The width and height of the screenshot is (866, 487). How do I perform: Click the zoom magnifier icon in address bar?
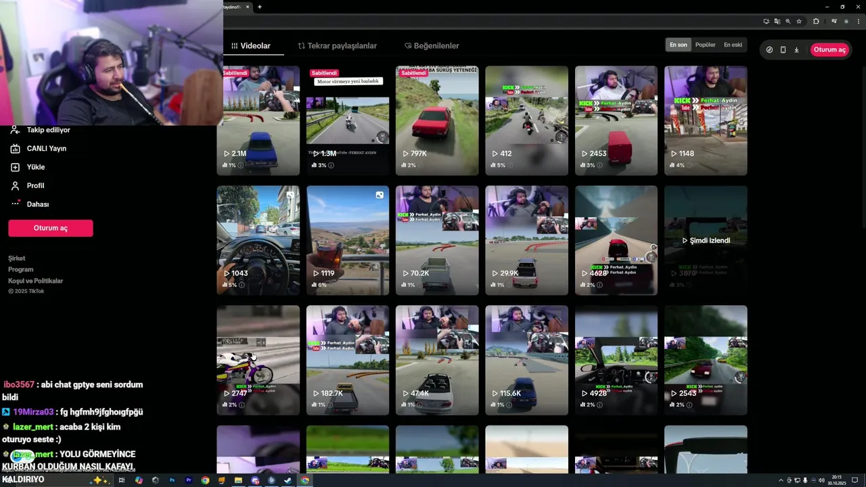click(788, 21)
